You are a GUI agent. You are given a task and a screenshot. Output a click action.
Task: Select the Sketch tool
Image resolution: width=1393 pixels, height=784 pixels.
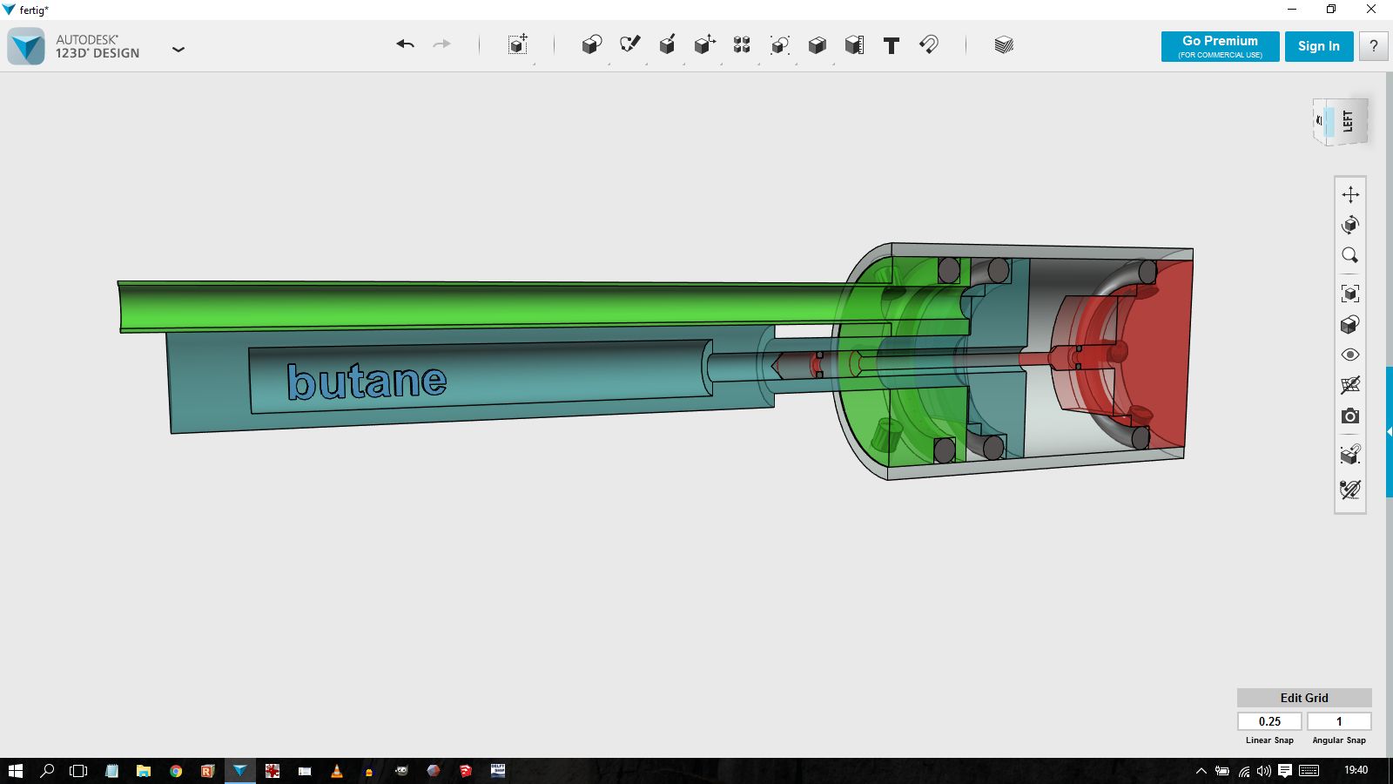(629, 44)
